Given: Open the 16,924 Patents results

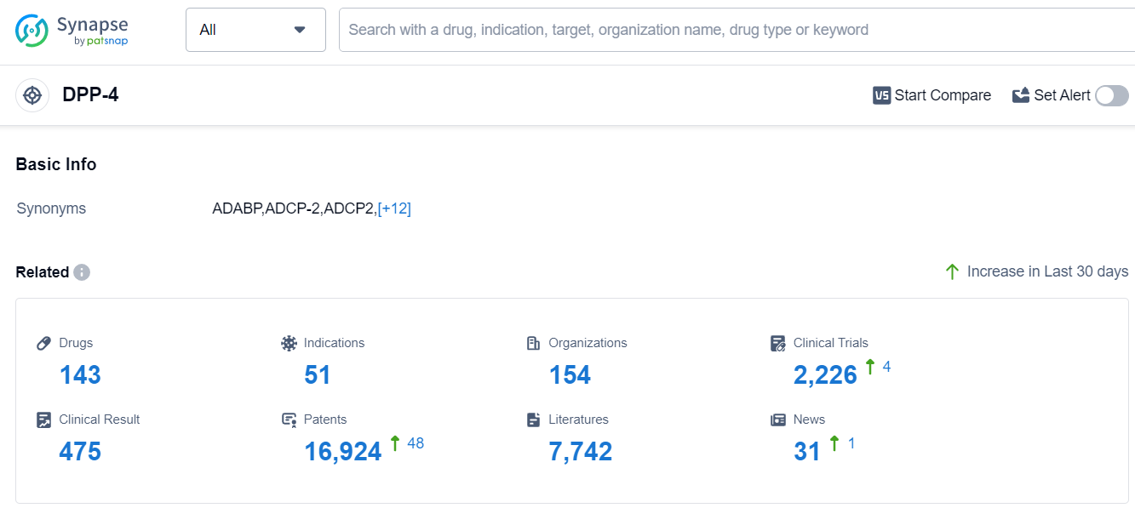Looking at the screenshot, I should pos(343,451).
